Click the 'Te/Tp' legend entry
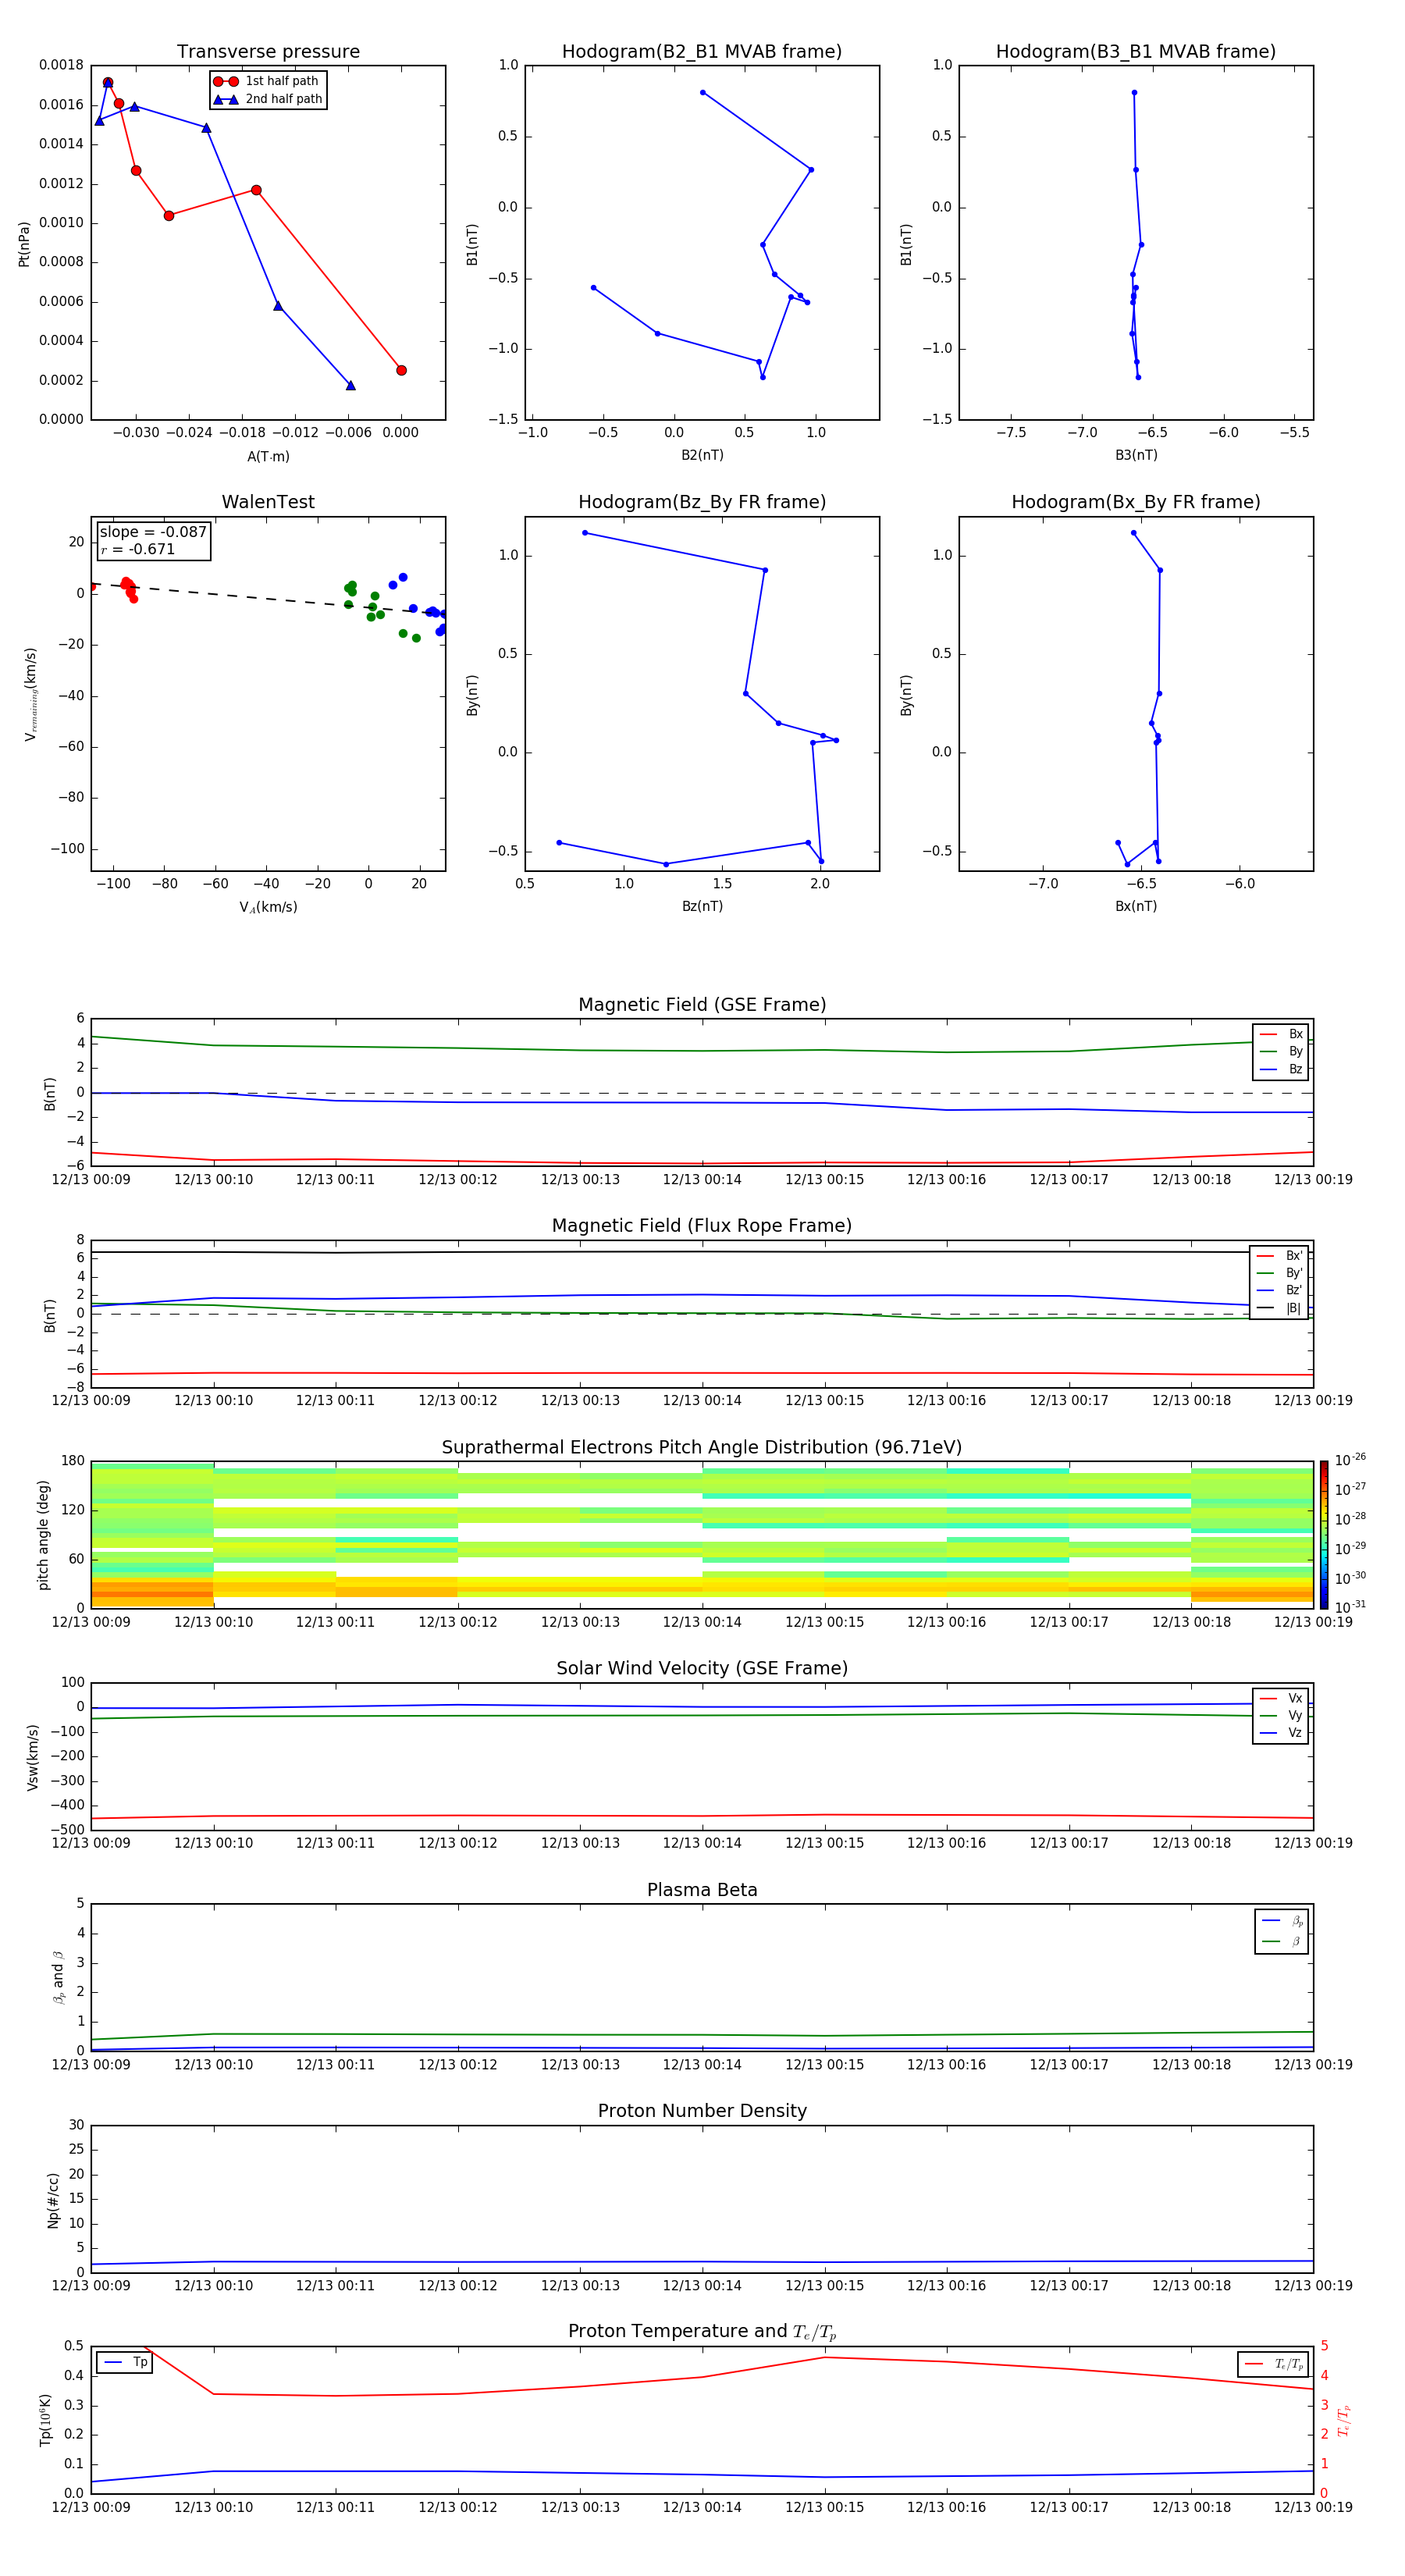This screenshot has width=1405, height=2576. (1273, 2364)
